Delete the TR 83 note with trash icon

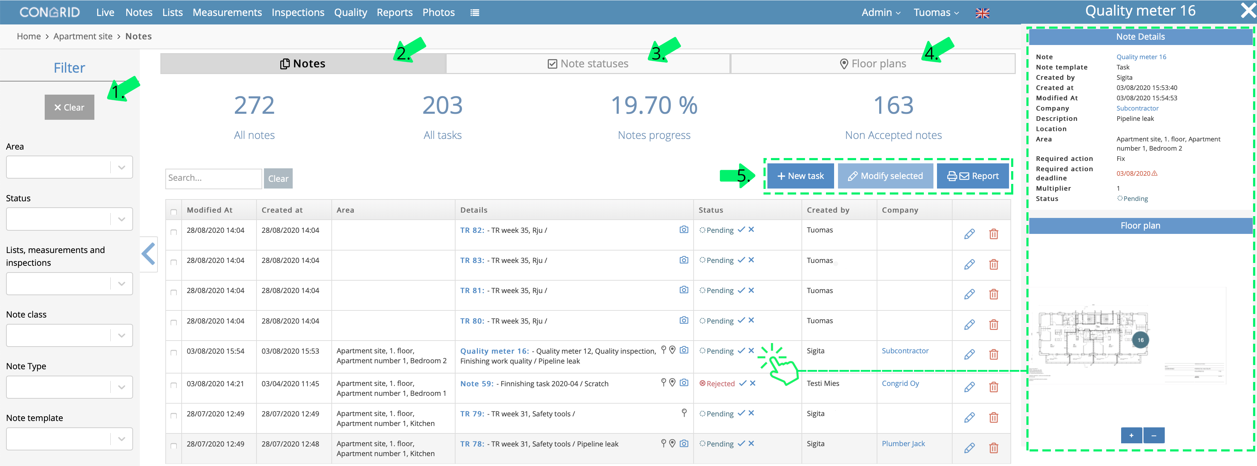[993, 264]
